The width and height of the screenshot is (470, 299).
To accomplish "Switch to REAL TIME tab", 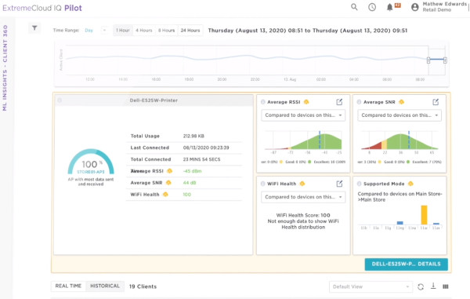I will point(68,286).
